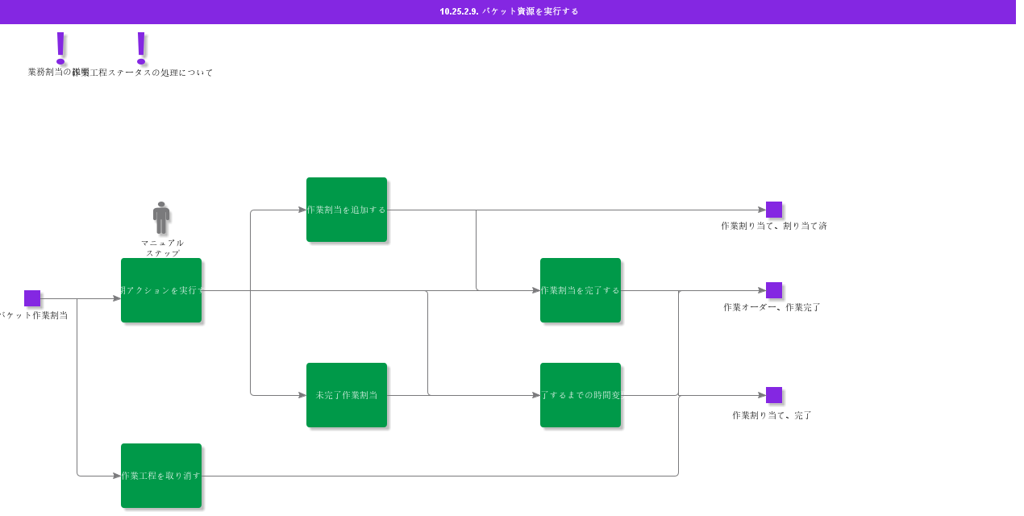Select the gray manual step person icon
The image size is (1024, 516).
(x=161, y=218)
